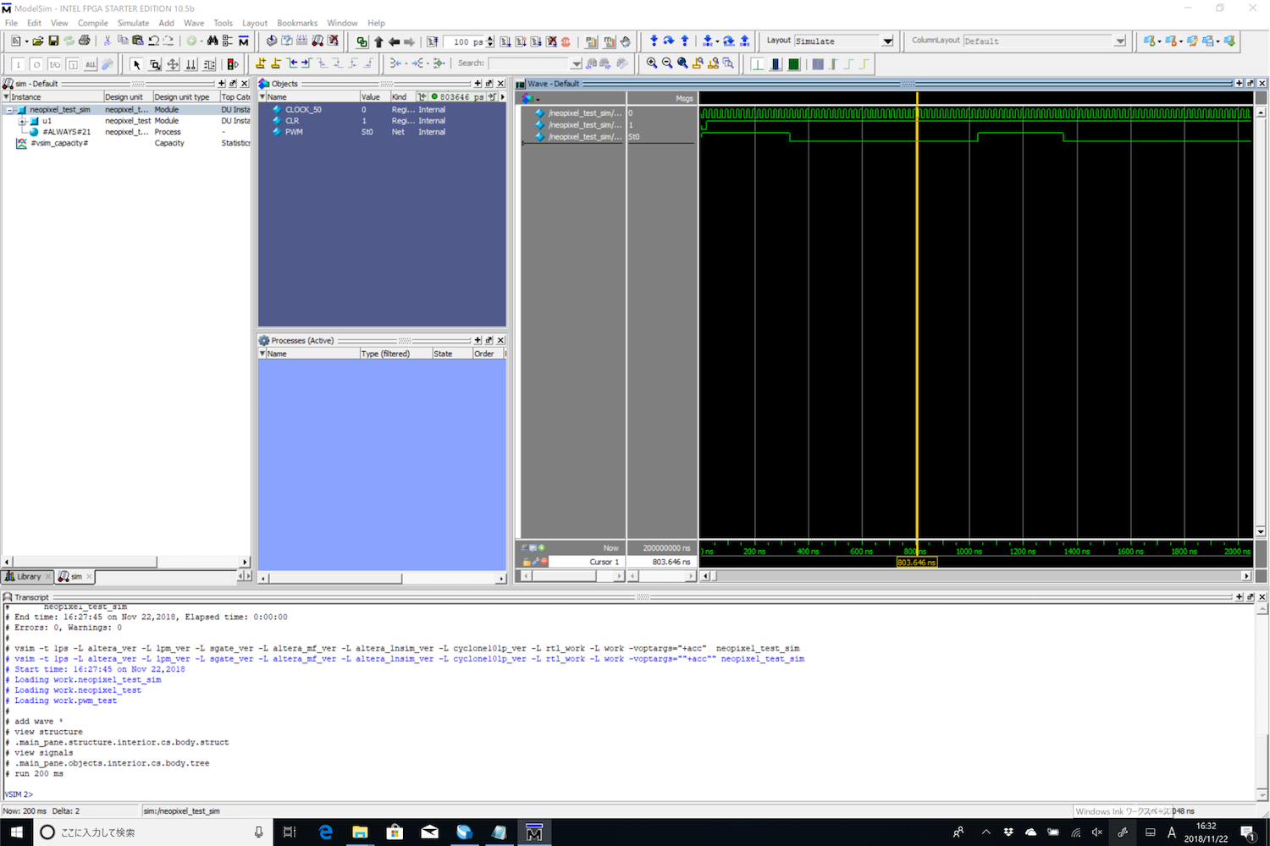Expand the u1 instance node

(22, 121)
